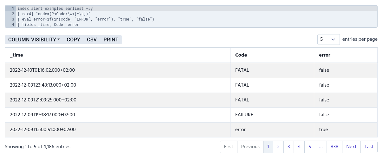The image size is (383, 158).
Task: Jump to page 838
Action: click(334, 147)
